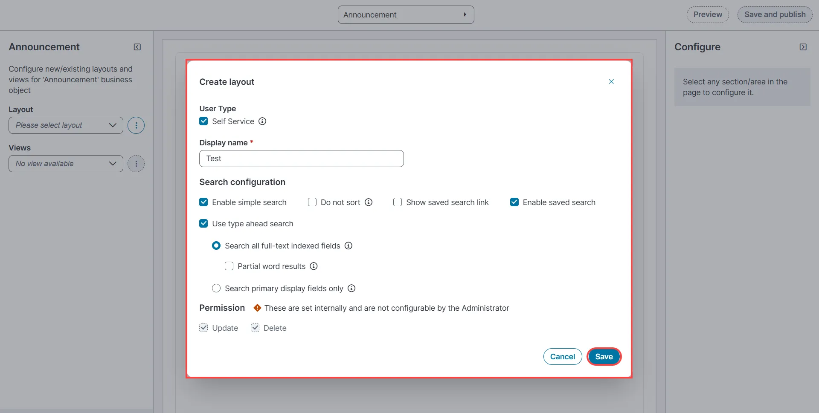Click the Configure panel hint text

735,87
